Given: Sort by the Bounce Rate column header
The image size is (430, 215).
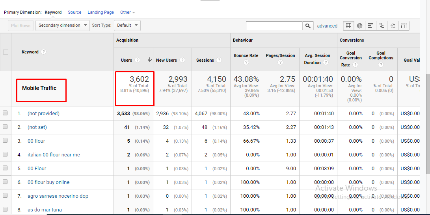Looking at the screenshot, I should click(x=246, y=55).
